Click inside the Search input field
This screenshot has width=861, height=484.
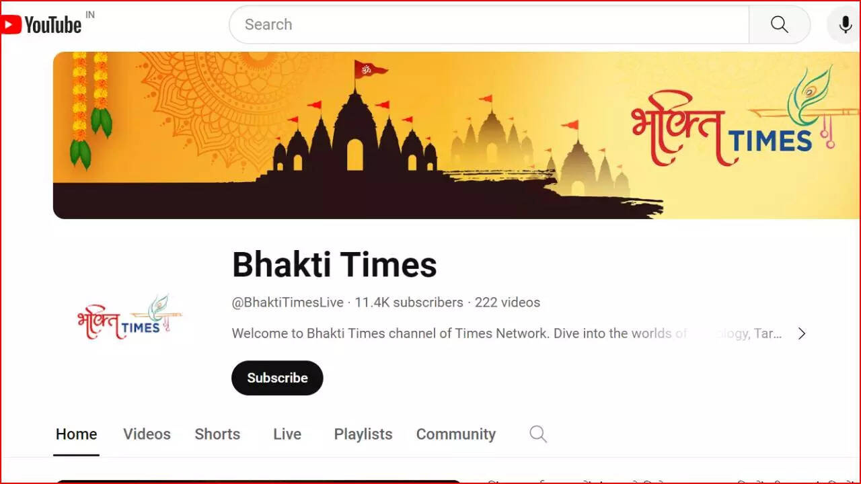click(x=489, y=25)
